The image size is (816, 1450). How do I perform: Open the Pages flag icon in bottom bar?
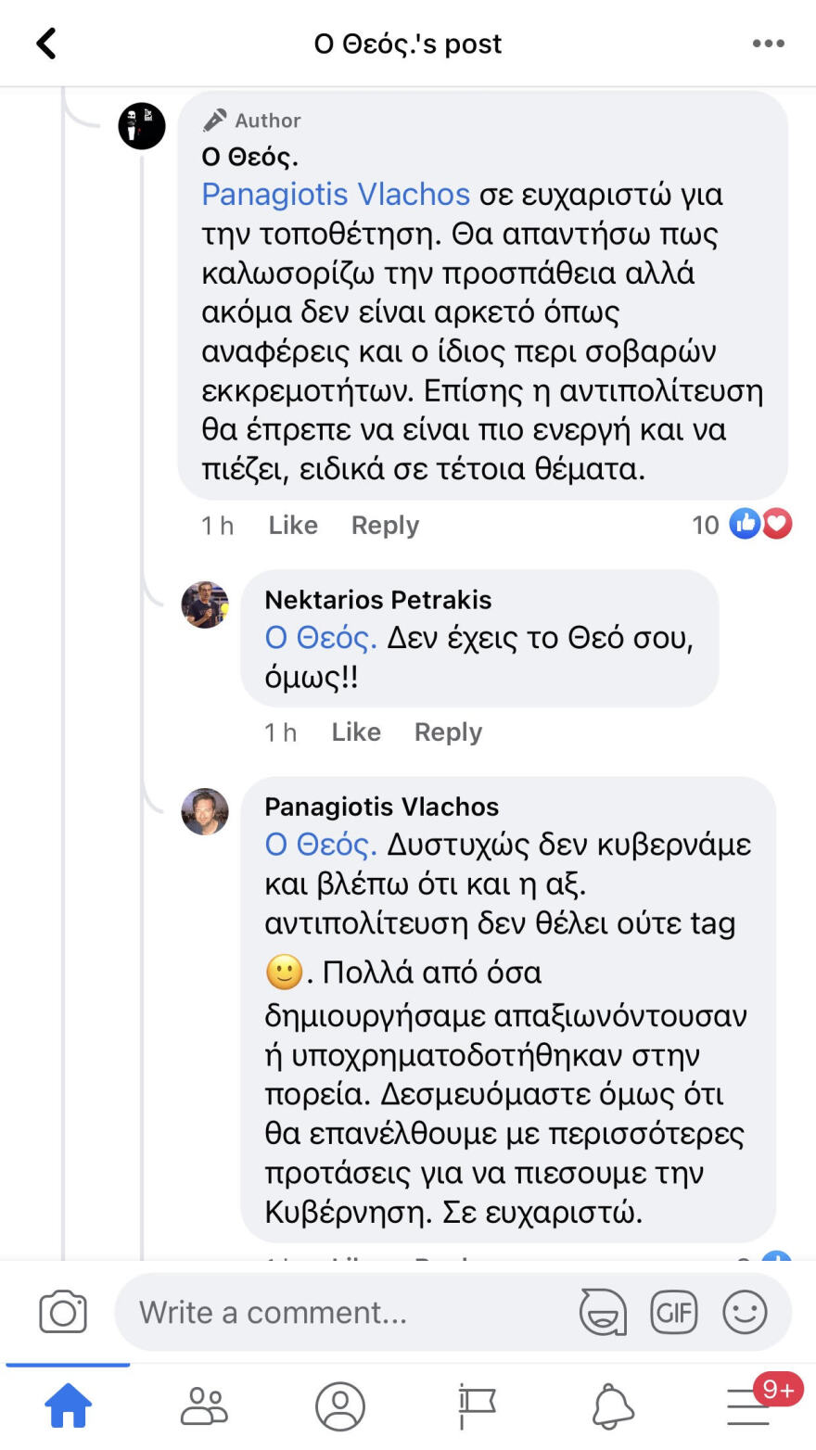click(x=475, y=1405)
